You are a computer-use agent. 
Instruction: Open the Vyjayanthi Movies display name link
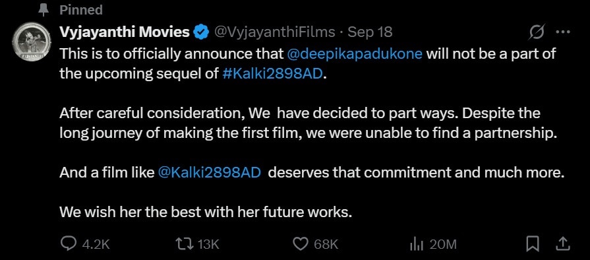tap(125, 32)
